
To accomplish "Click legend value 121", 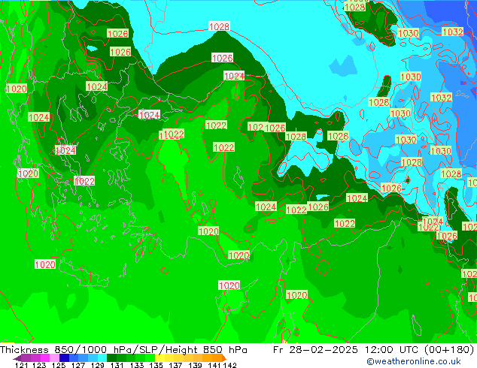I will click(21, 365).
